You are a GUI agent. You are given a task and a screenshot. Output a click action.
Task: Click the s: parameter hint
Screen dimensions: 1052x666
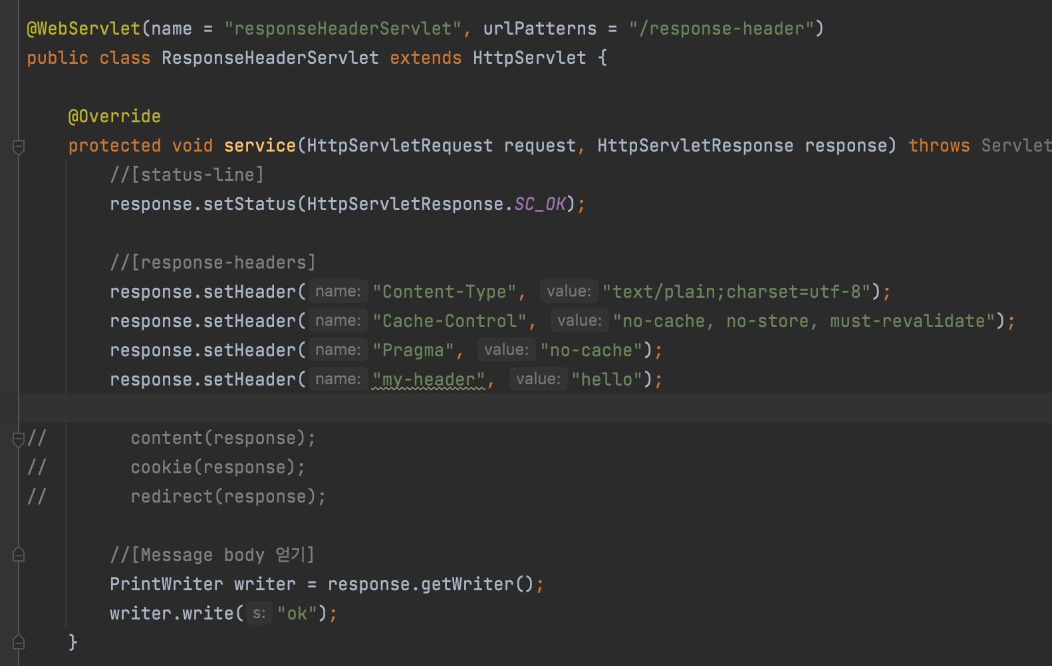pyautogui.click(x=259, y=613)
